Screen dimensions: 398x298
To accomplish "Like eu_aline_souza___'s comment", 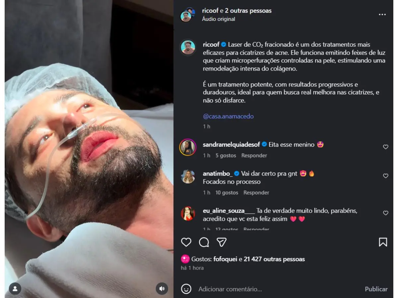I will (x=385, y=213).
